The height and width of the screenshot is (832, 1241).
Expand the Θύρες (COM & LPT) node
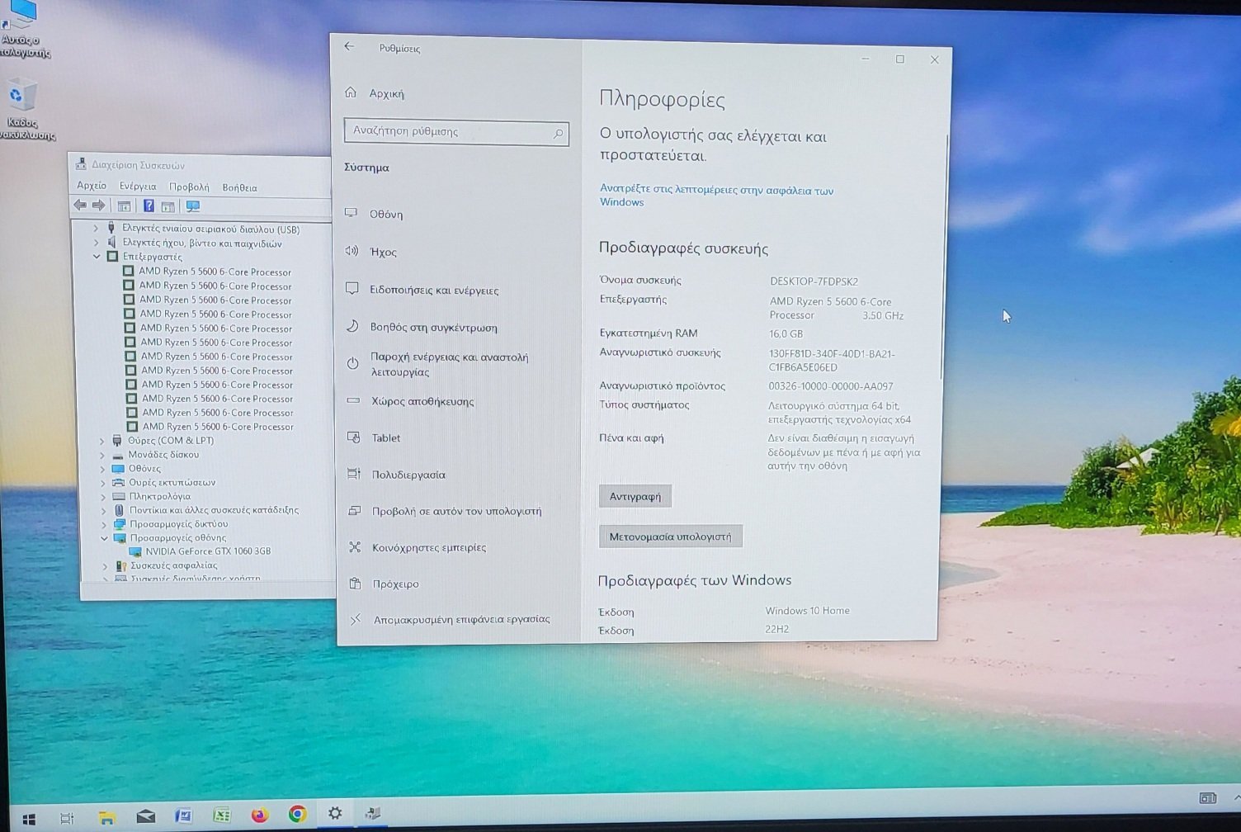[x=102, y=441]
